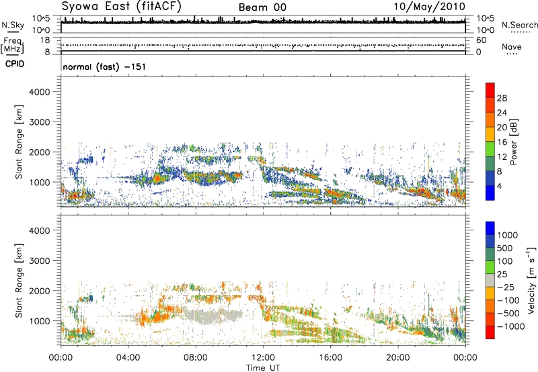Image resolution: width=538 pixels, height=372 pixels.
Task: Click the sky noise trace in top strip
Action: tap(263, 21)
